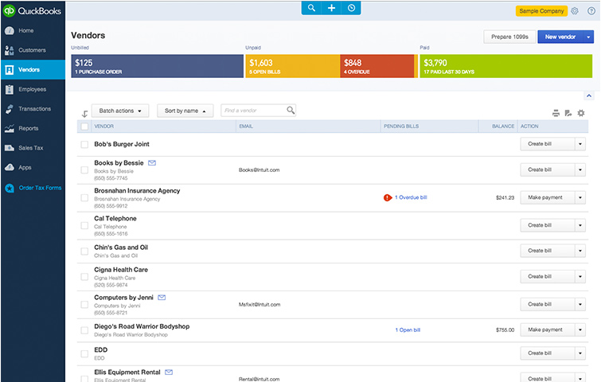This screenshot has height=382, width=601.
Task: Export the vendor list icon
Action: click(568, 113)
